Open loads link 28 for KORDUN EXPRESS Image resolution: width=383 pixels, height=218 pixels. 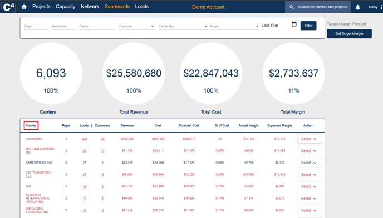84,151
